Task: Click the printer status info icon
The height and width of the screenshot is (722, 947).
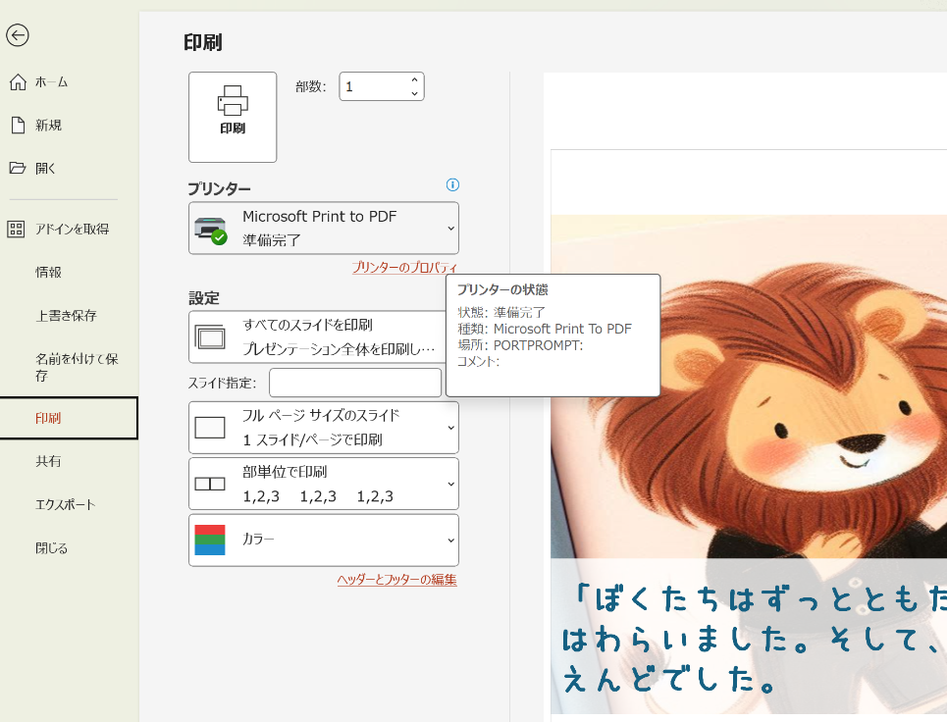Action: [452, 184]
